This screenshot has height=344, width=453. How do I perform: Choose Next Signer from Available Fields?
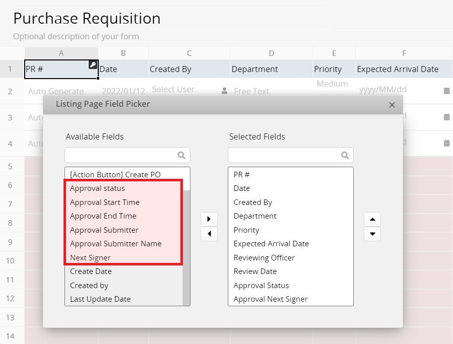pos(91,257)
